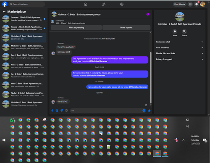
Task: Open the Isa conversation
Action: point(24,75)
